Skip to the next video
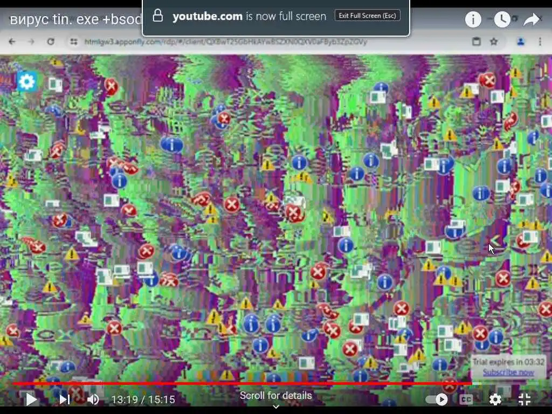 (65, 399)
